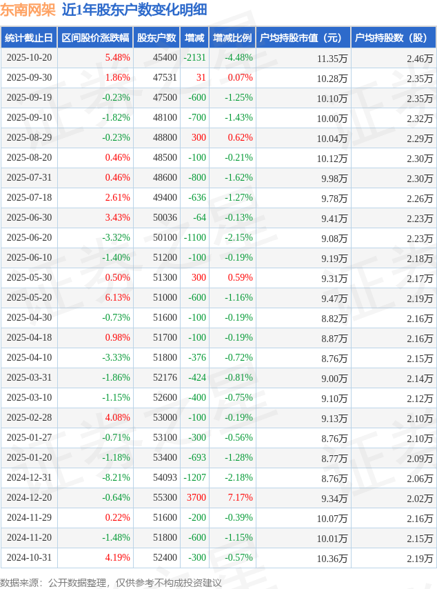Screen dimensions: 437x589
Task: Click the 7.17% change ratio cell
Action: click(240, 498)
